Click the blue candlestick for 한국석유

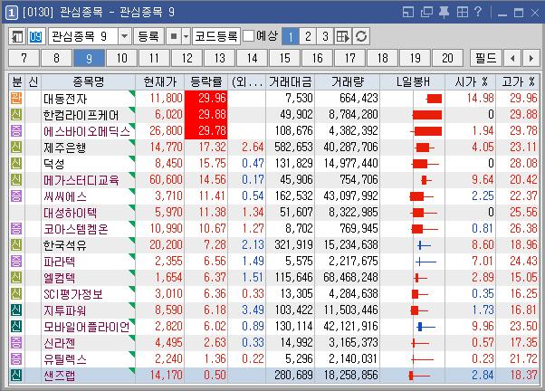pyautogui.click(x=424, y=245)
